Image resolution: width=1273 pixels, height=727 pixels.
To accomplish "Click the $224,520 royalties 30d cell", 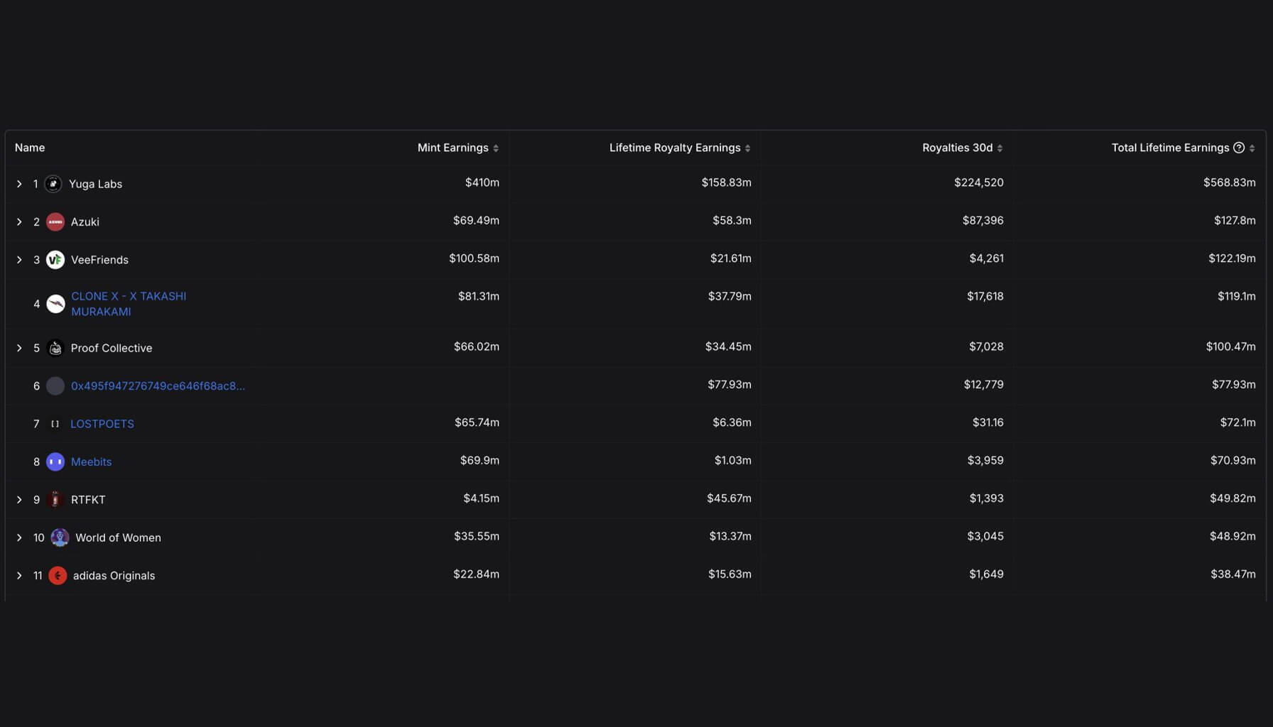I will (979, 182).
